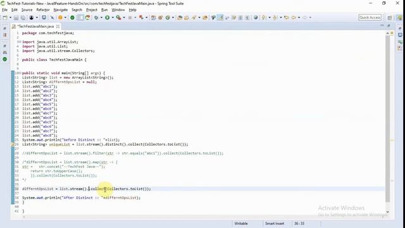Maximize the editor area

[389, 25]
